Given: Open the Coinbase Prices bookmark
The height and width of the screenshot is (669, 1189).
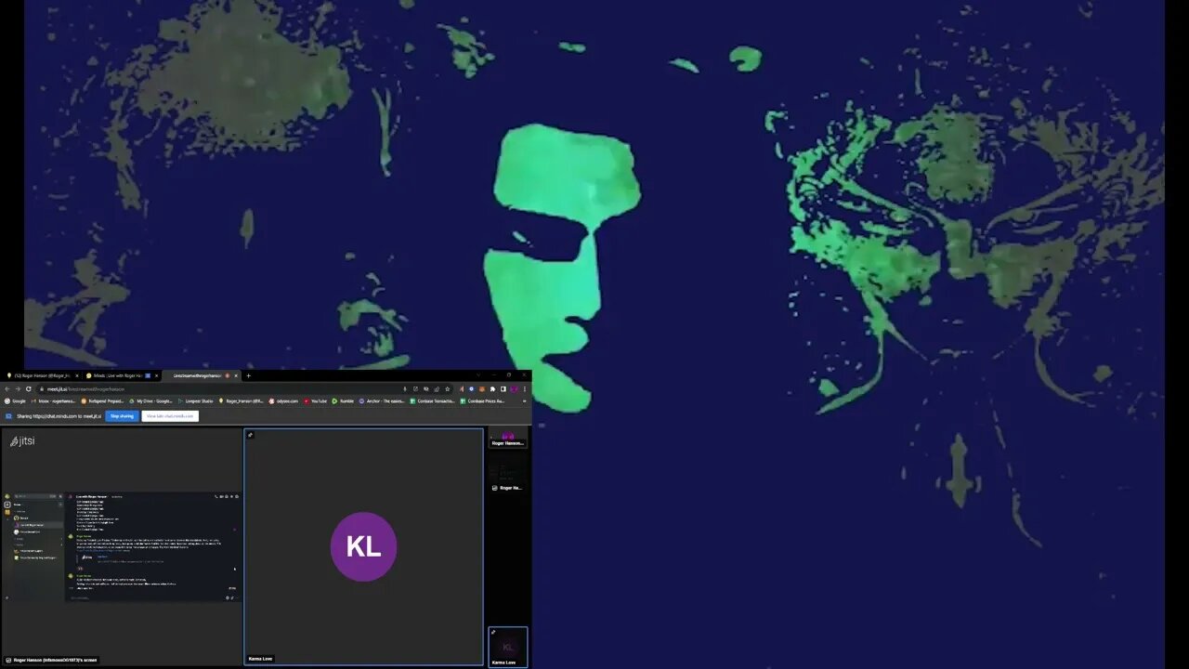Looking at the screenshot, I should pos(483,401).
